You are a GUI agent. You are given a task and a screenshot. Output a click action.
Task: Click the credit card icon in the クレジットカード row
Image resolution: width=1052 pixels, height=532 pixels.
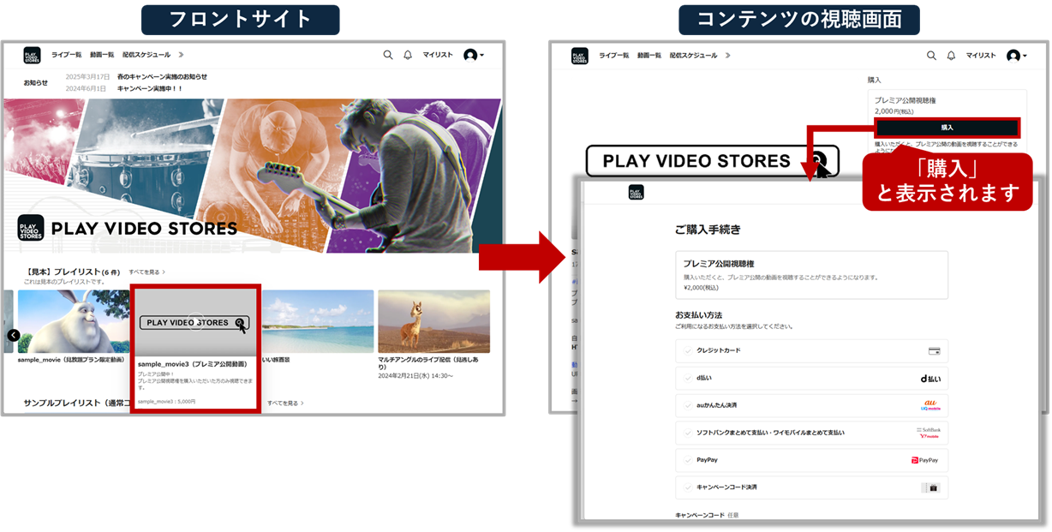934,351
